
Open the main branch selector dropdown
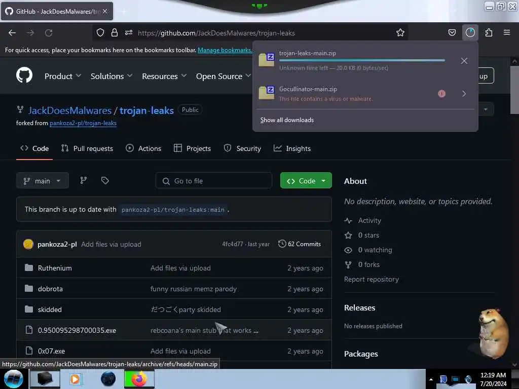tap(43, 181)
